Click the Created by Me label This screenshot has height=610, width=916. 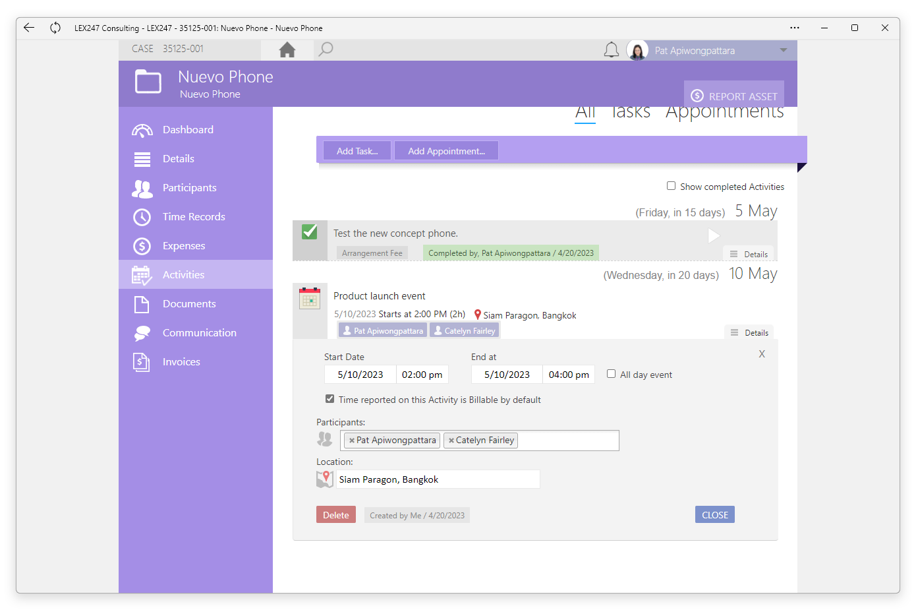click(417, 516)
